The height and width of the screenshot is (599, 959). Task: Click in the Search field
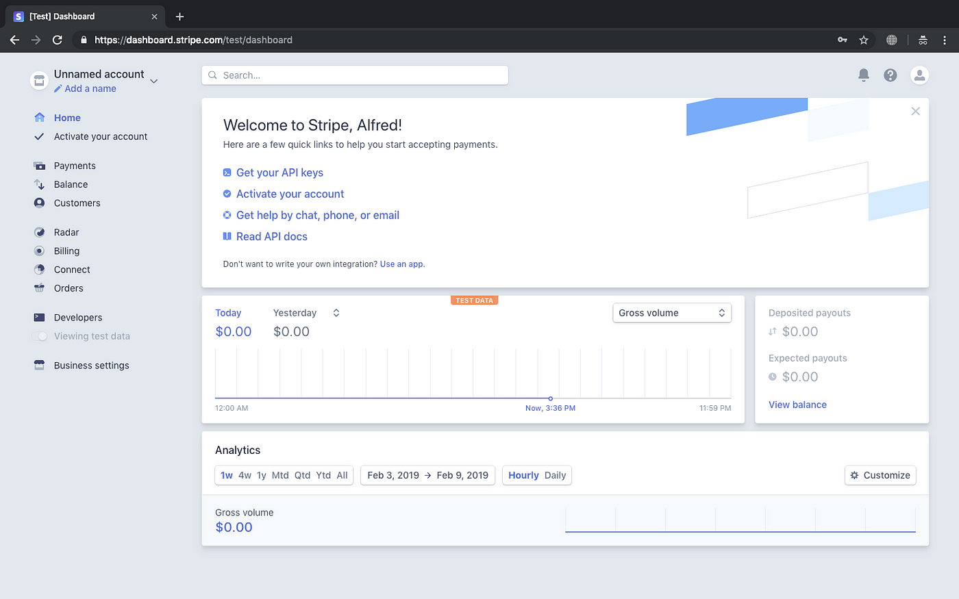(x=355, y=75)
